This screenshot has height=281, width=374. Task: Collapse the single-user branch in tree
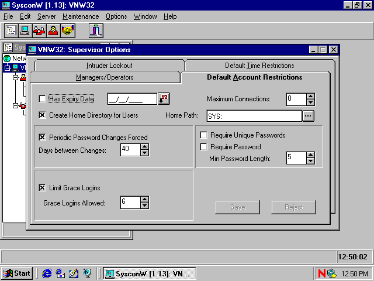tap(16, 77)
